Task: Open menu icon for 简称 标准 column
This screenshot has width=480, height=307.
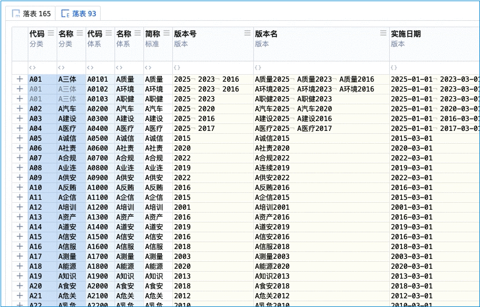Action: [x=167, y=34]
